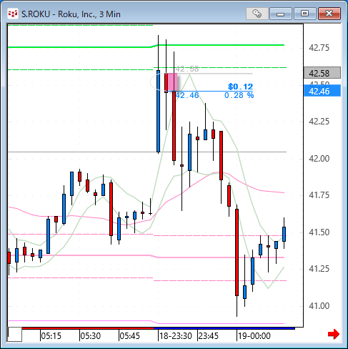348x349 pixels.
Task: Click the 42.46 label under the blue measurement line
Action: click(x=187, y=95)
